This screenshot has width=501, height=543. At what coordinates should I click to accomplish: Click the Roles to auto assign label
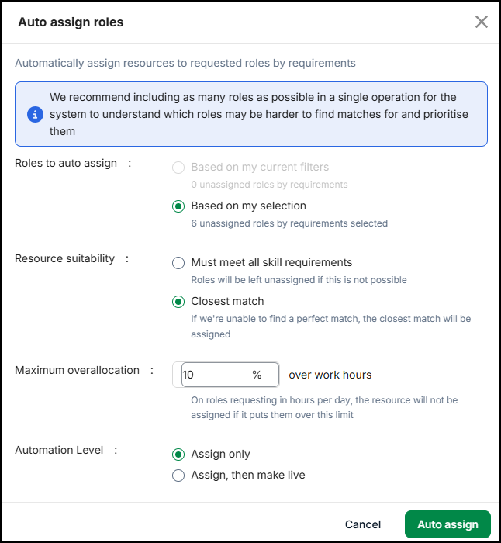(66, 163)
